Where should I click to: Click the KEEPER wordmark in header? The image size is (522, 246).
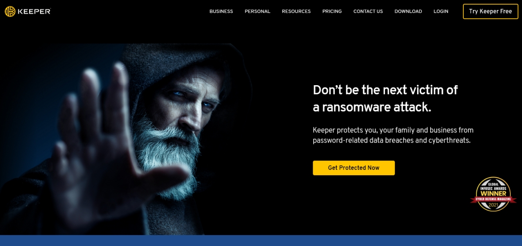click(x=34, y=11)
